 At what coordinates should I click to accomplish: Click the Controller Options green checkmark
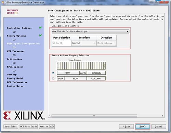pyautogui.click(x=40, y=28)
